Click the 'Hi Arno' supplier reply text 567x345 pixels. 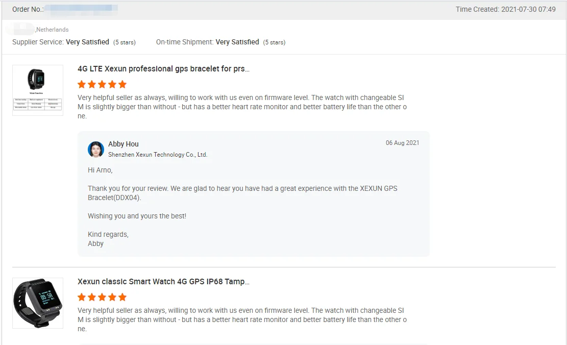pos(100,170)
